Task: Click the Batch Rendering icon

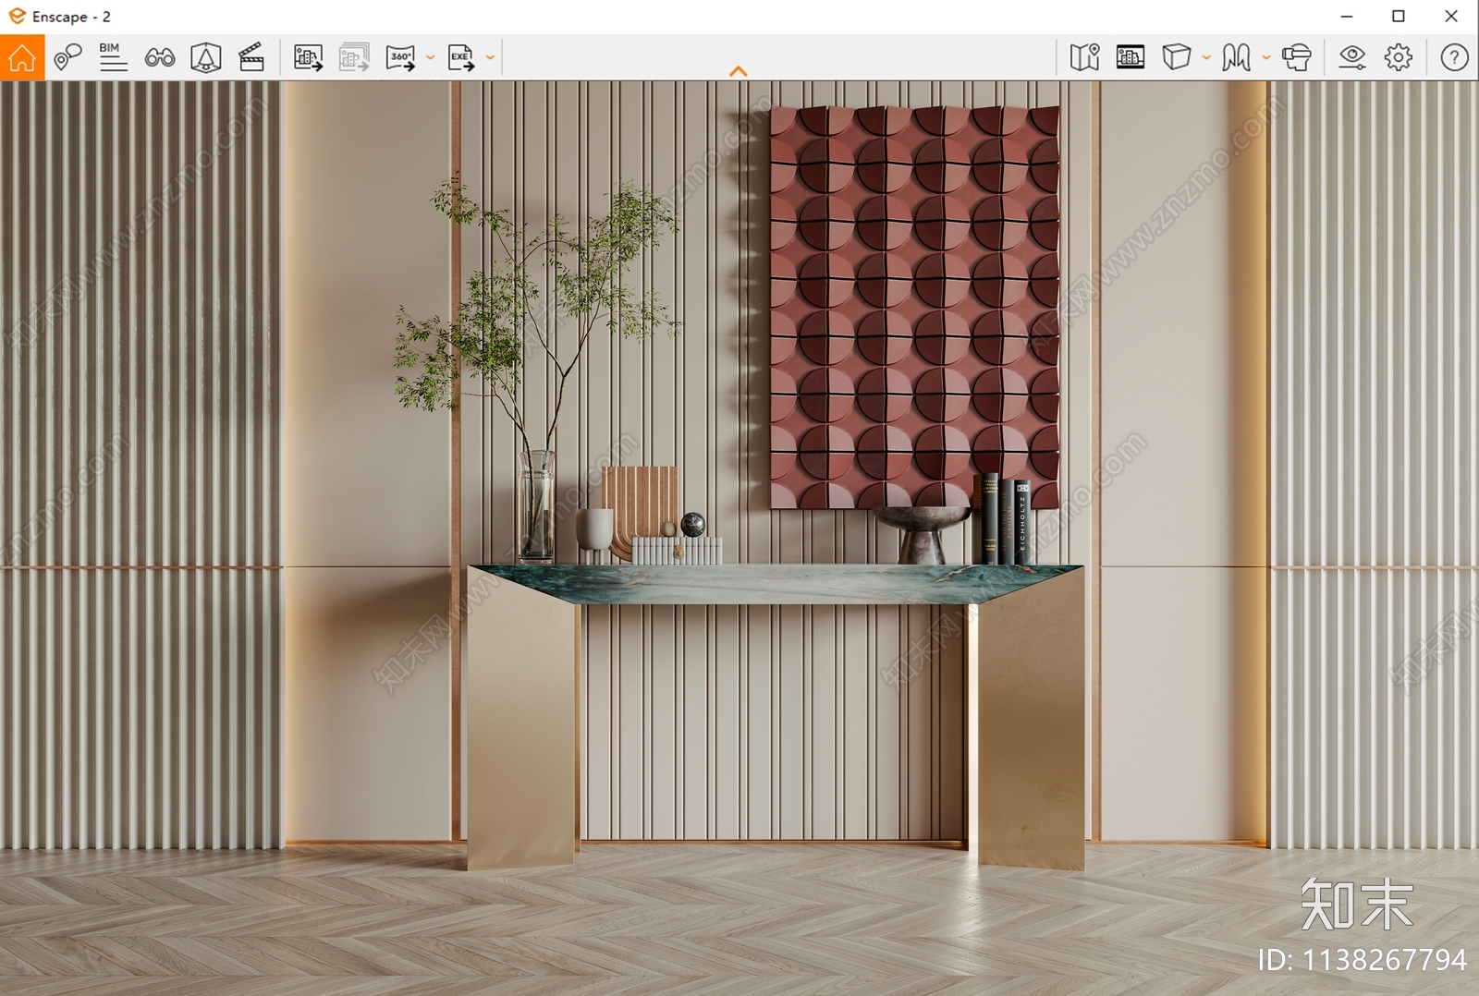Action: (354, 57)
